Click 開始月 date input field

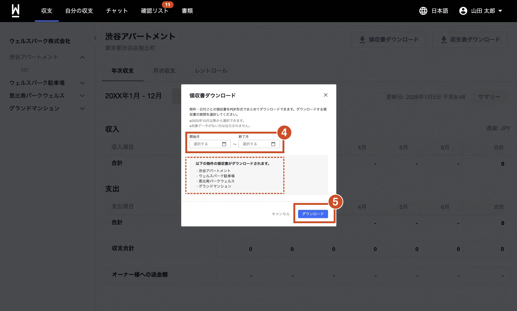[x=210, y=144]
